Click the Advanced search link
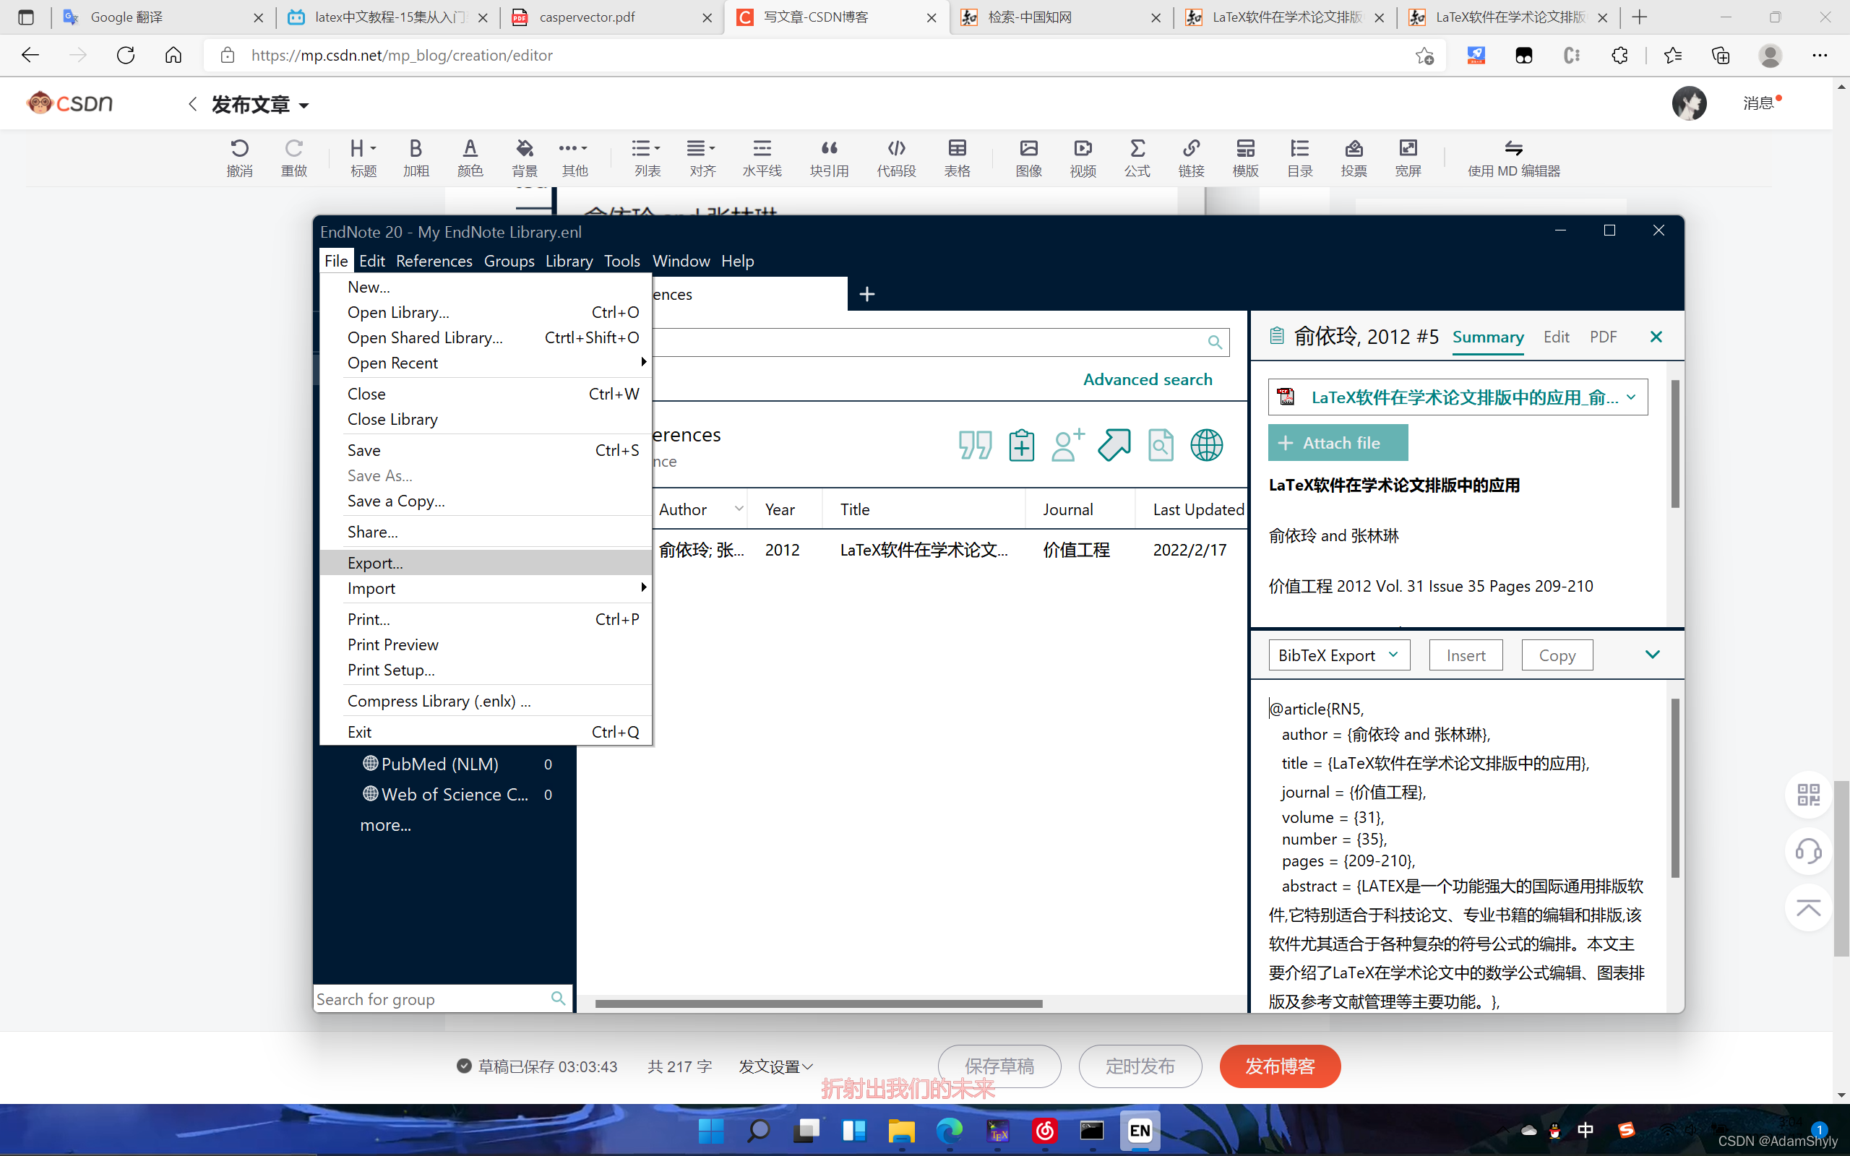This screenshot has height=1156, width=1850. point(1147,379)
